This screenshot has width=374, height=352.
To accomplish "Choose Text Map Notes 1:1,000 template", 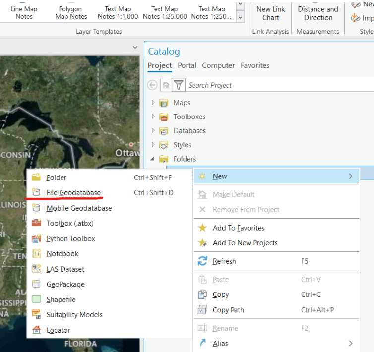I will pyautogui.click(x=118, y=12).
